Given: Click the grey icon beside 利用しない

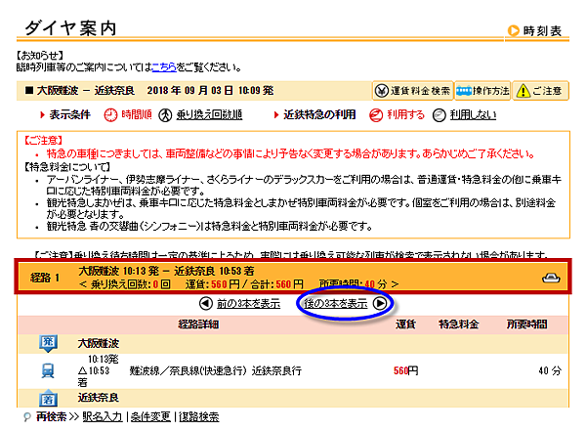Looking at the screenshot, I should coord(439,115).
